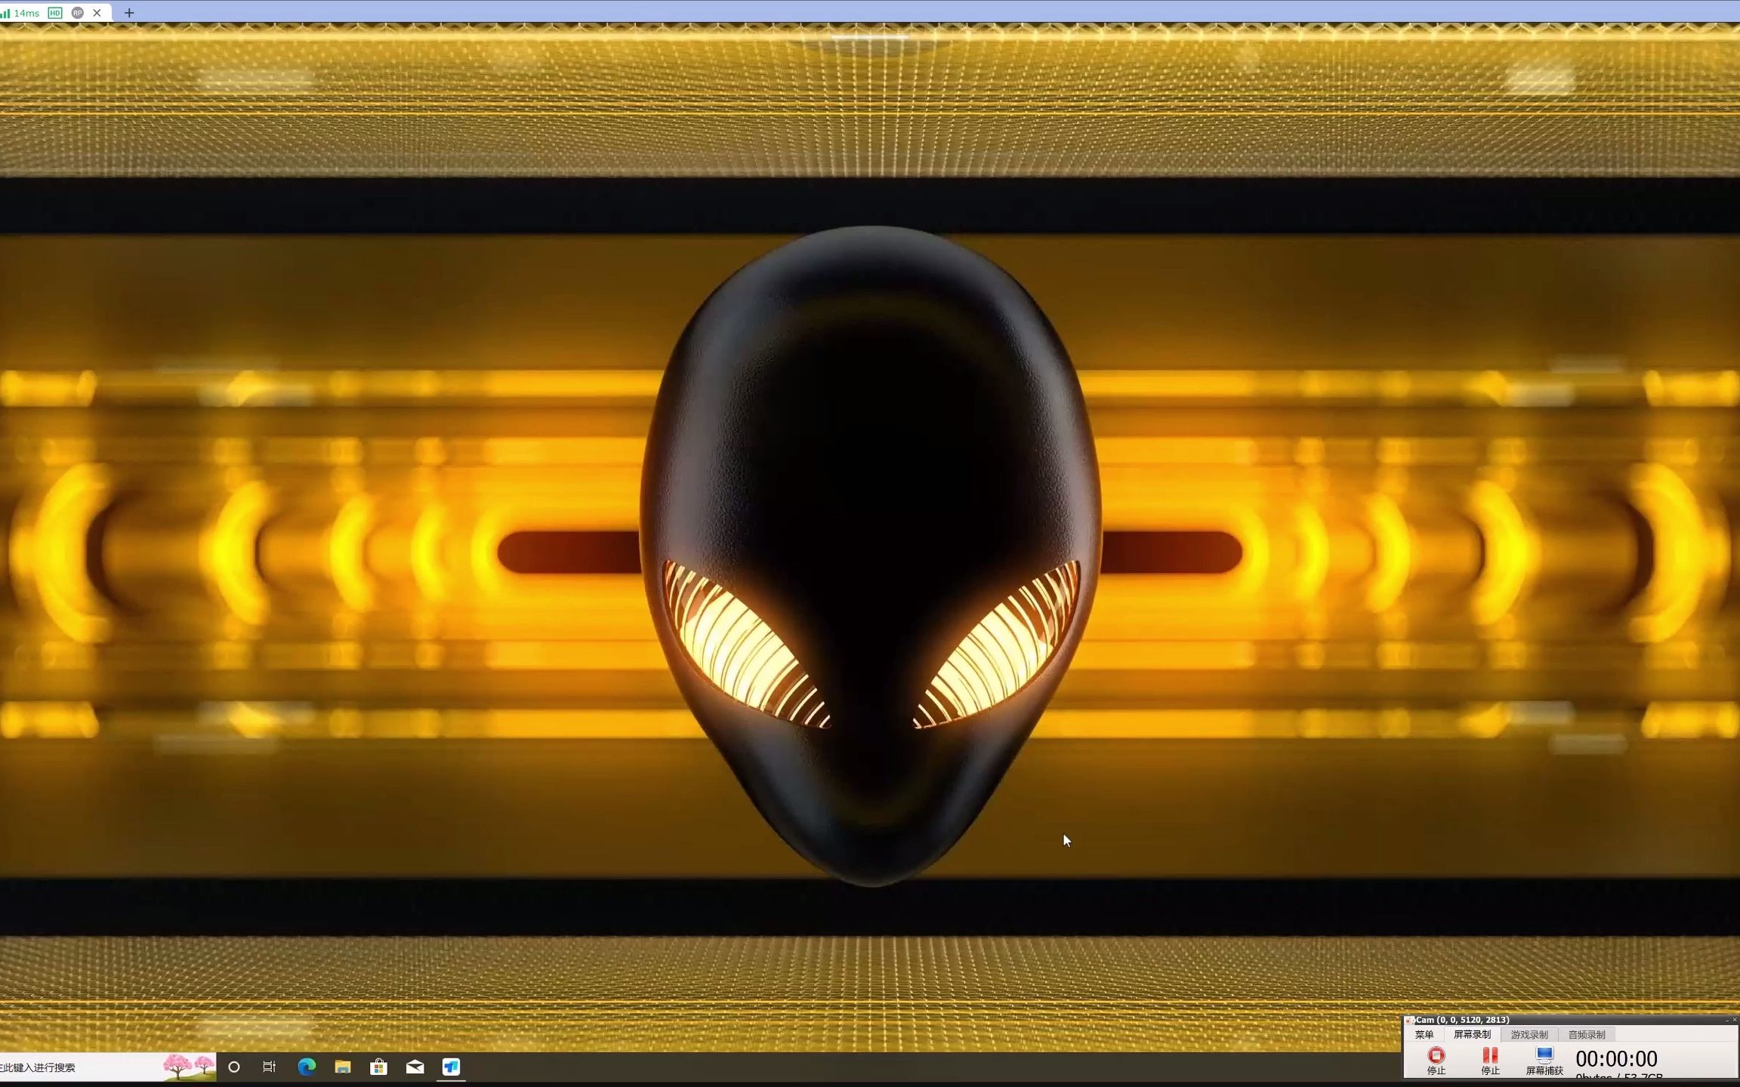Click the red round stop recording button

[1436, 1055]
